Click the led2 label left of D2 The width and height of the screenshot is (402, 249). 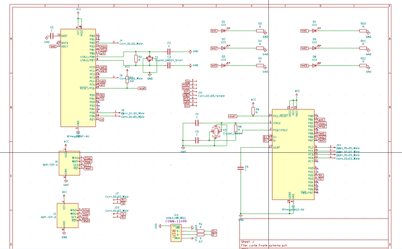tap(215, 48)
